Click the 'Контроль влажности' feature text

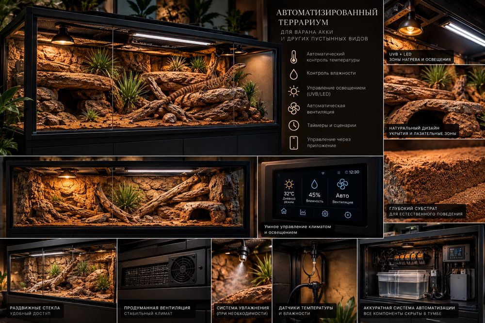coord(331,73)
